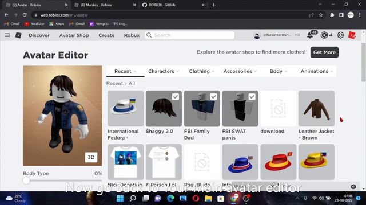This screenshot has height=205, width=366.
Task: Open the Chrome three-dot menu
Action: [360, 15]
